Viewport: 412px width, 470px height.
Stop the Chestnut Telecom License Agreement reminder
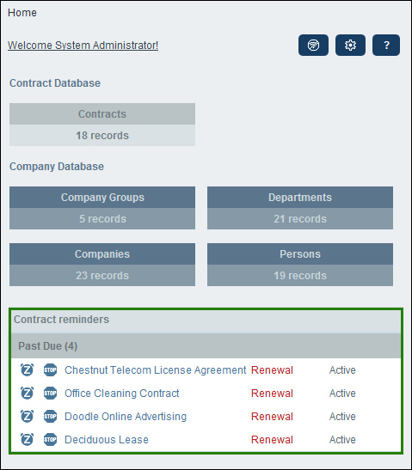pyautogui.click(x=50, y=369)
